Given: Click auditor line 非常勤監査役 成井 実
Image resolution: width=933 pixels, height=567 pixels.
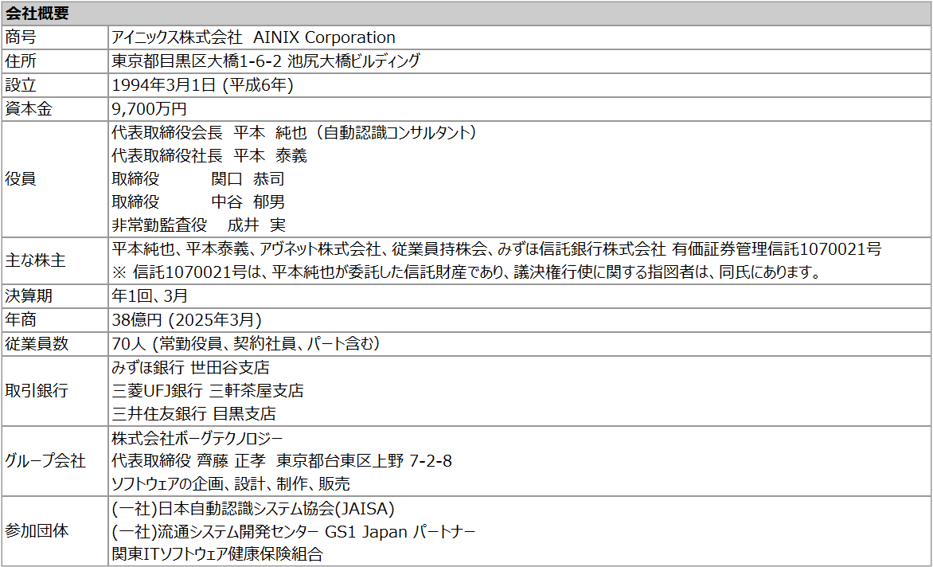Looking at the screenshot, I should [198, 225].
